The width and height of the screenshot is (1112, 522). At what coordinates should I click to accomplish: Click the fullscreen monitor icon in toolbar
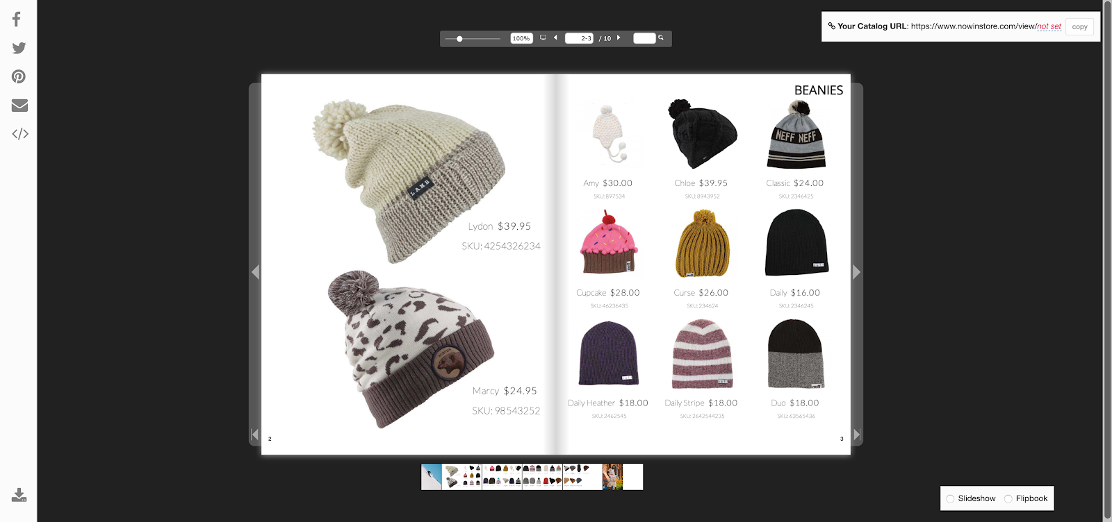(543, 38)
